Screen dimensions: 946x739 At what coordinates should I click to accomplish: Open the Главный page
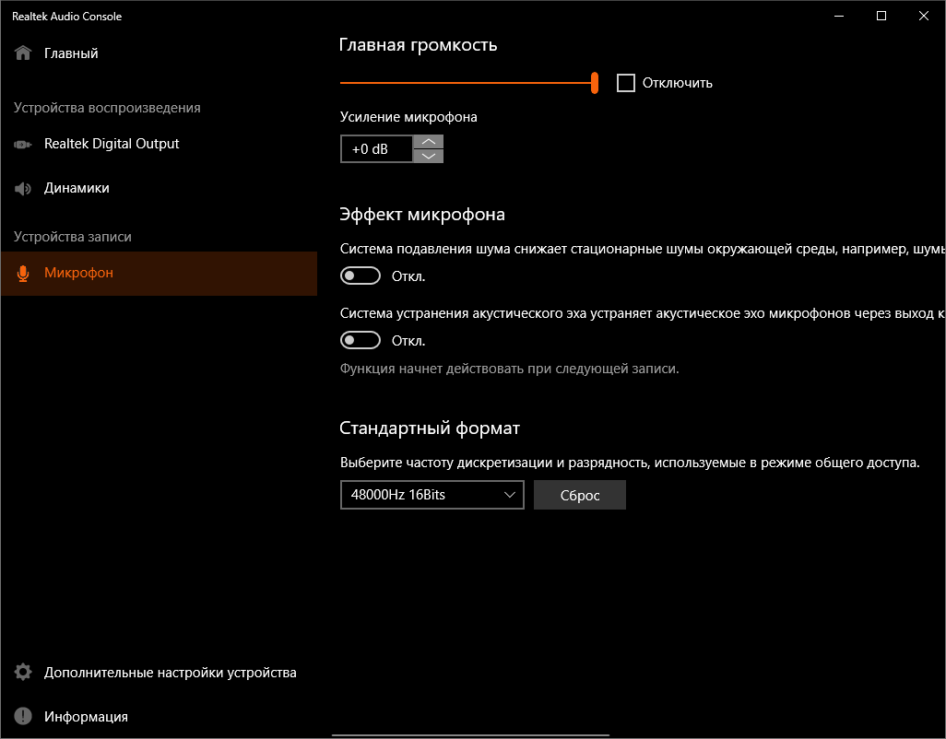(71, 53)
